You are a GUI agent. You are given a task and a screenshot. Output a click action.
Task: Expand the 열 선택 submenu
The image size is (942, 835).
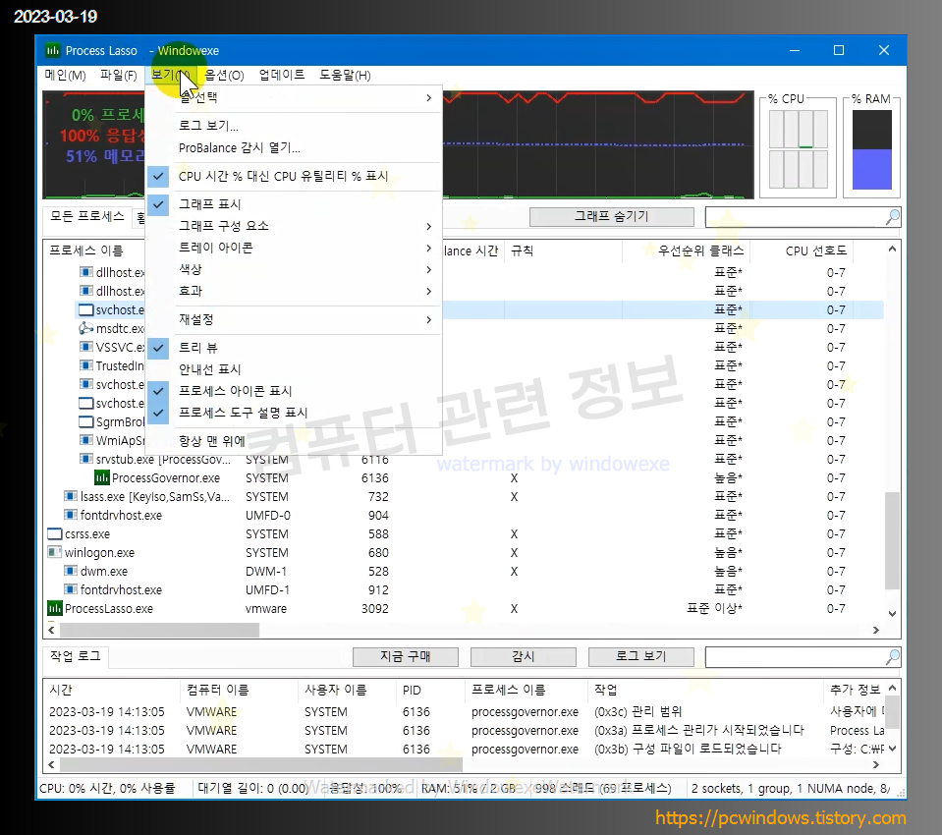click(295, 97)
